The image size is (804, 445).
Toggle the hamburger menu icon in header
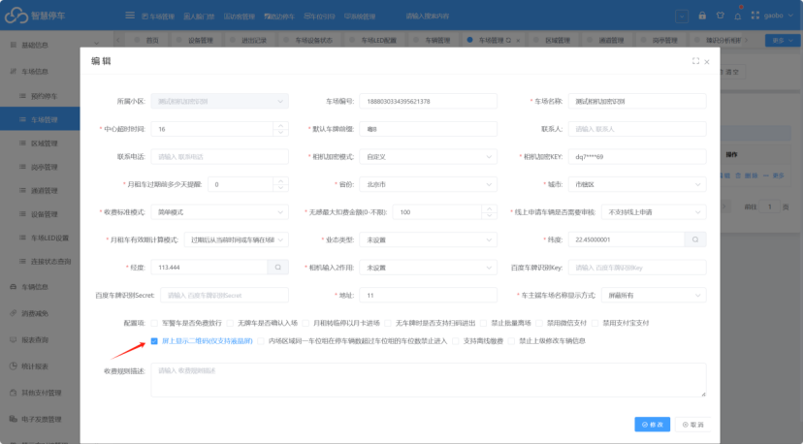130,16
